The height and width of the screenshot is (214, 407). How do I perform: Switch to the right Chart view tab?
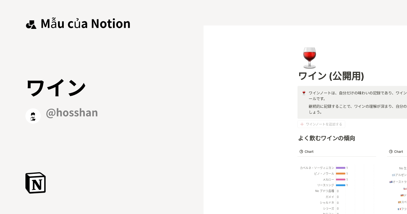pos(396,151)
